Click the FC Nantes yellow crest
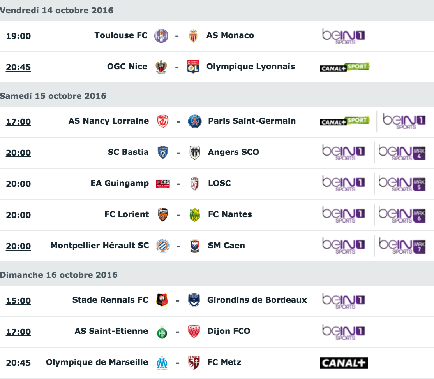The height and width of the screenshot is (379, 434). pos(194,215)
